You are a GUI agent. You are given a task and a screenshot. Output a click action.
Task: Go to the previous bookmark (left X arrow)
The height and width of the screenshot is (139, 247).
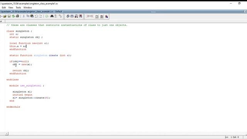88,16
